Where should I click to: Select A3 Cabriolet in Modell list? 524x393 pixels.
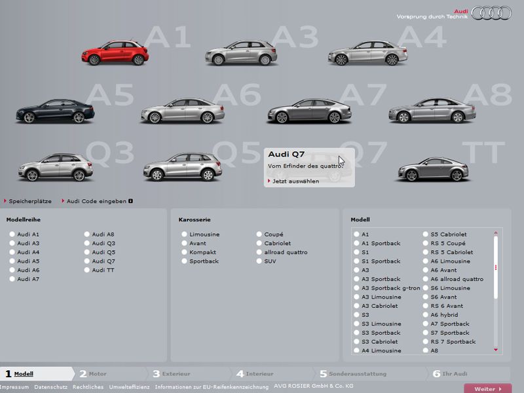(356, 306)
